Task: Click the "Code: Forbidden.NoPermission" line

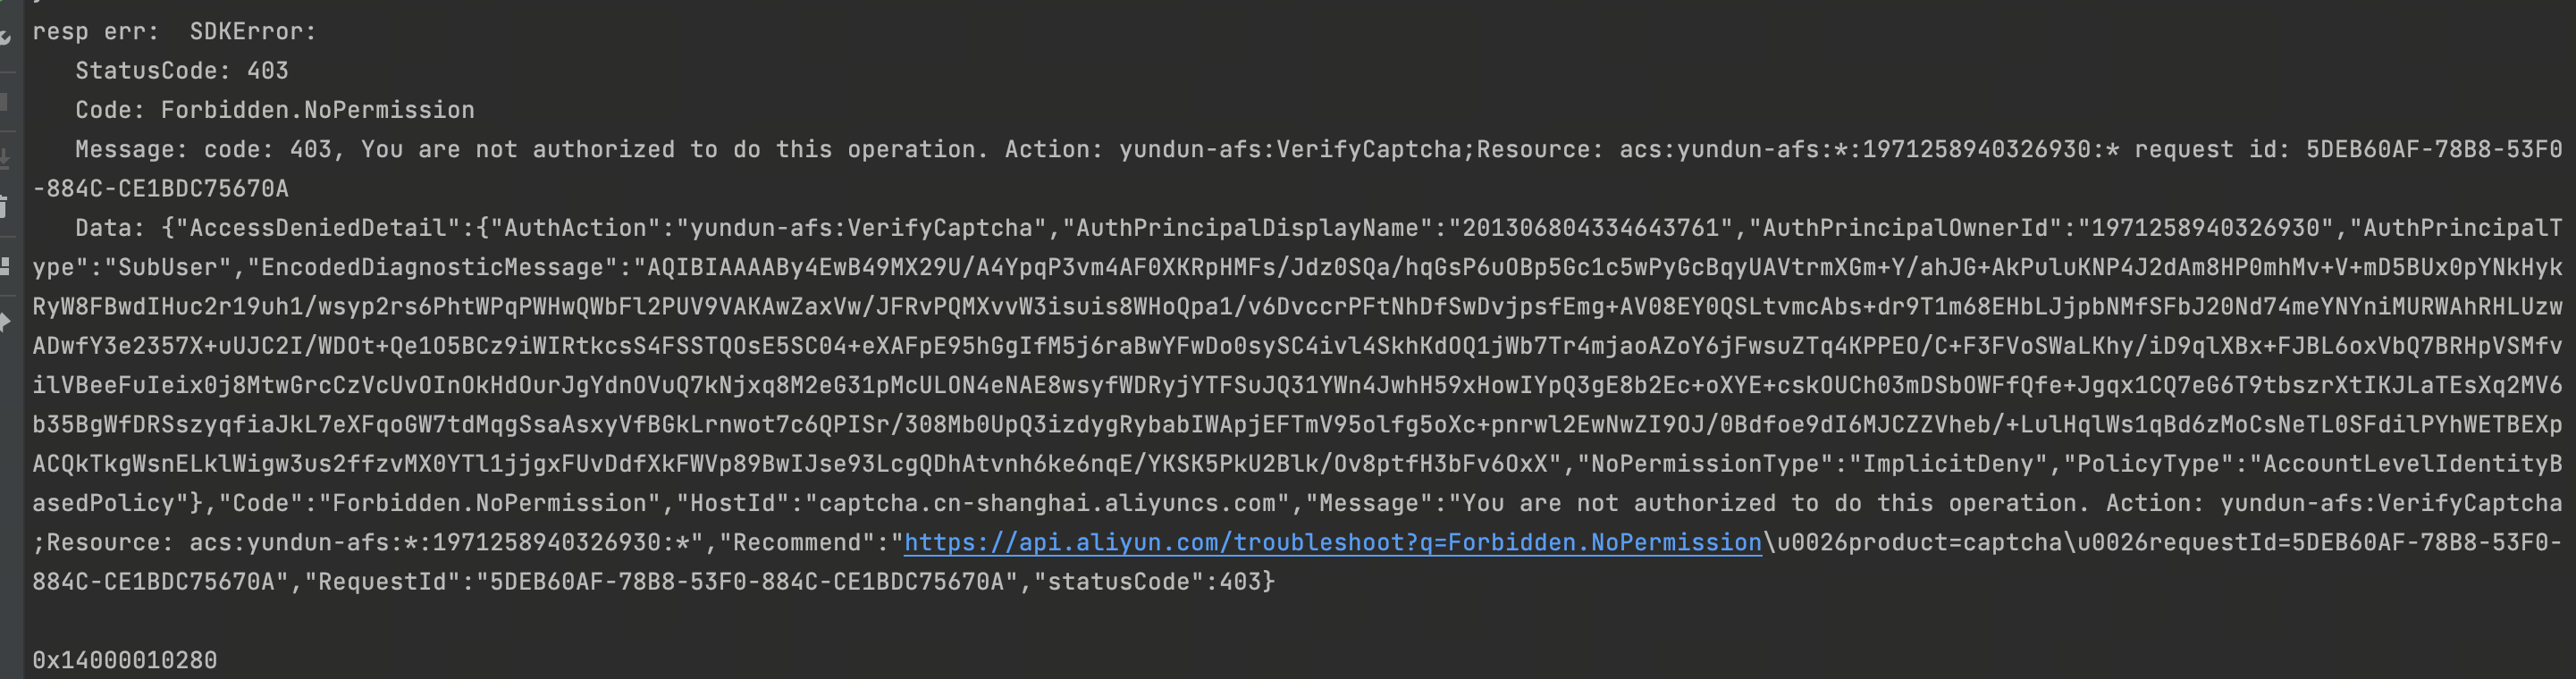Action: coord(274,110)
